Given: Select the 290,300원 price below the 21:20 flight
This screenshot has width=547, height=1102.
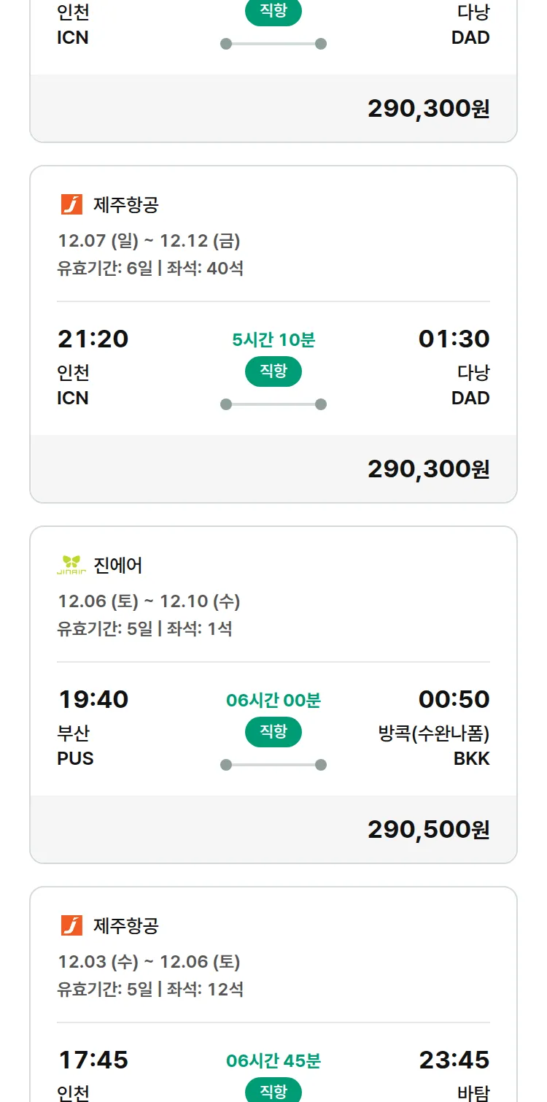Looking at the screenshot, I should [x=428, y=469].
